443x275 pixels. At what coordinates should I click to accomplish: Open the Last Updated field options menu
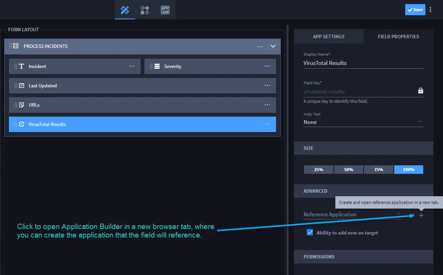tap(267, 85)
